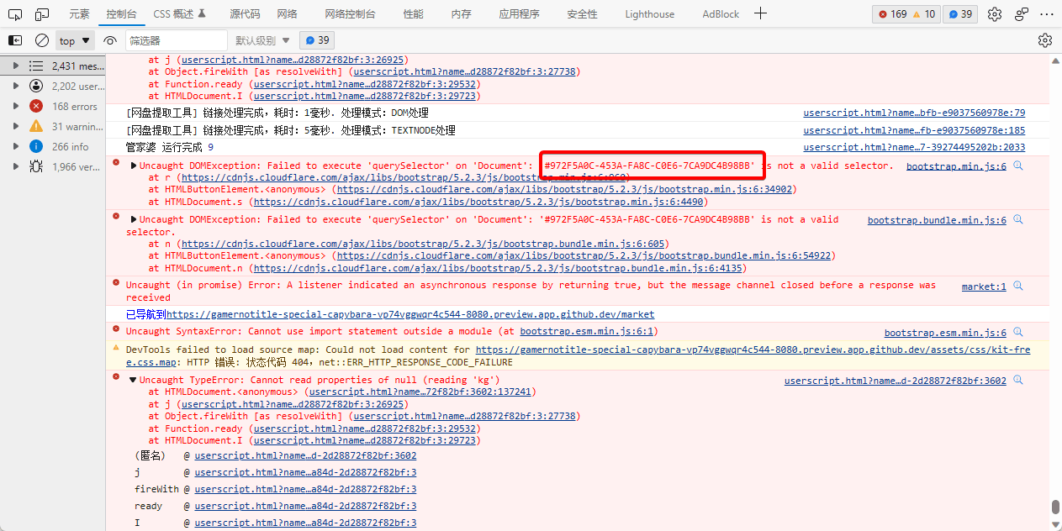The height and width of the screenshot is (531, 1062).
Task: Open DevTools main settings gear
Action: pos(995,14)
